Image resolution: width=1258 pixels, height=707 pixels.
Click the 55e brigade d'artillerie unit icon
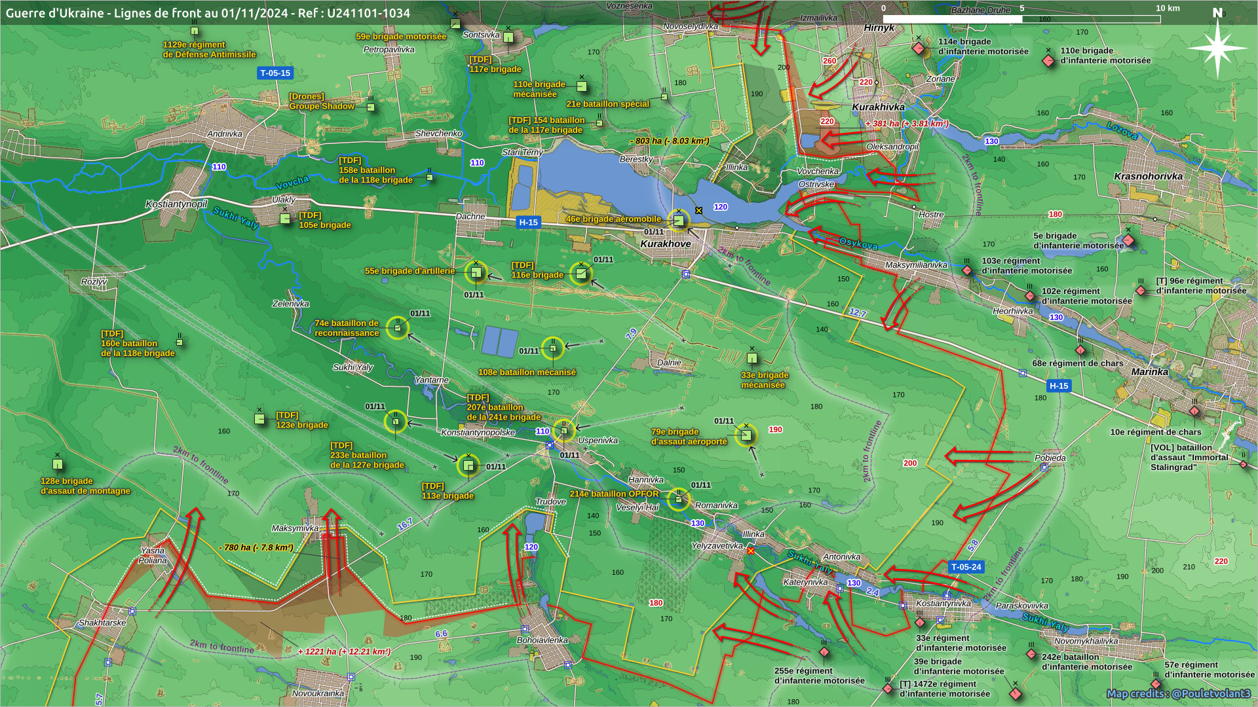tap(476, 272)
